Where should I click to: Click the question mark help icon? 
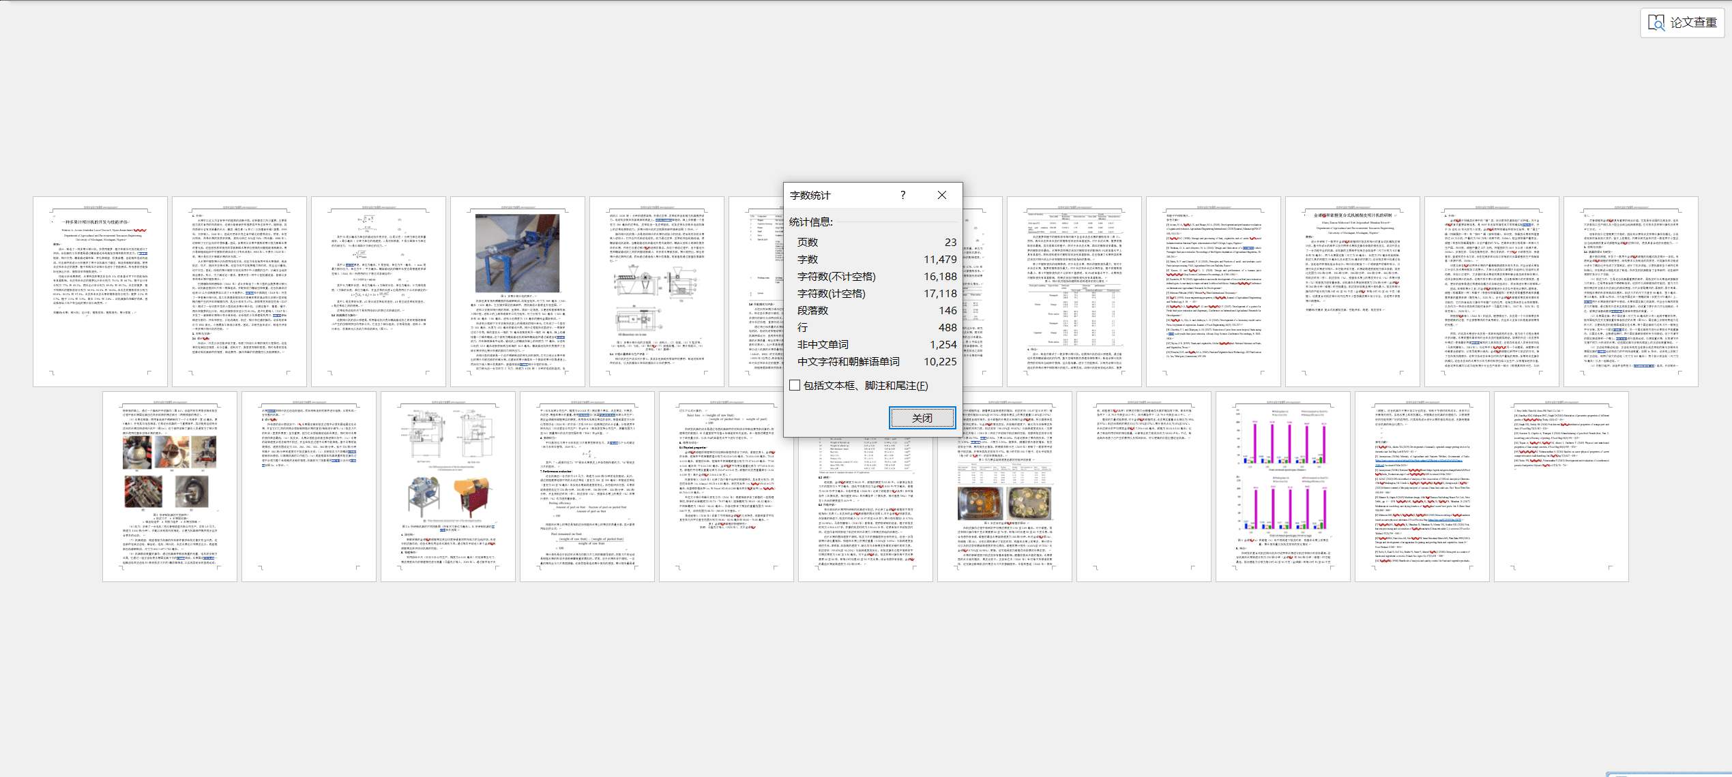[902, 195]
